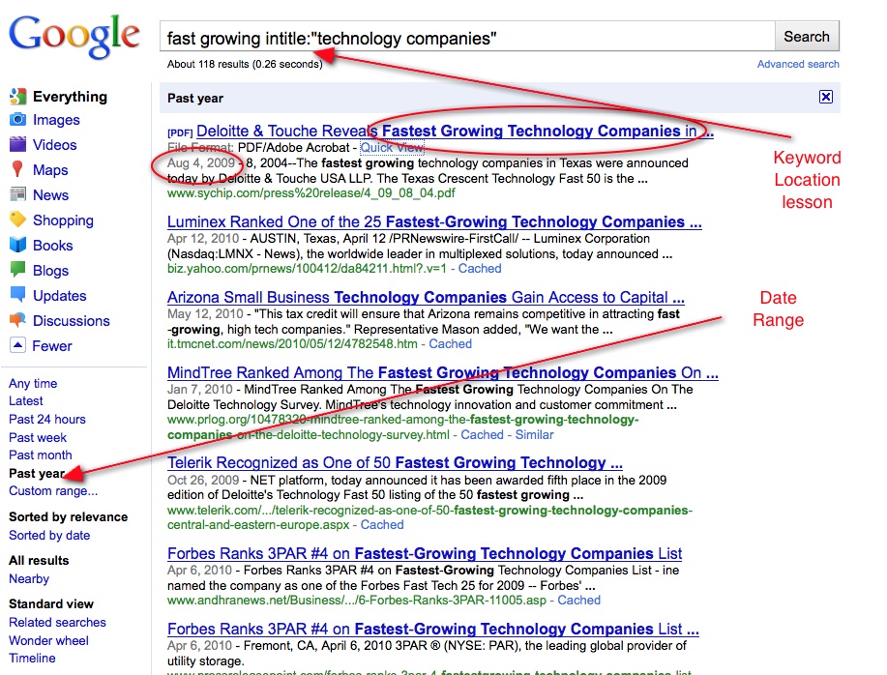Open Wonder wheel view
This screenshot has height=675, width=887.
(x=48, y=640)
